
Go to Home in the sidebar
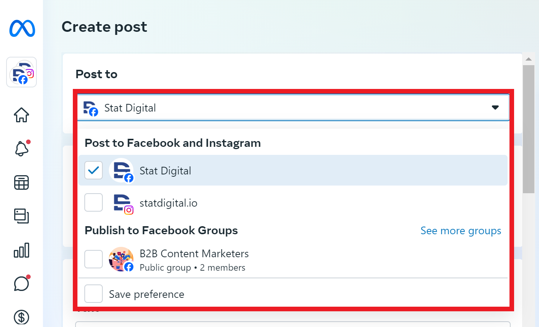[x=21, y=115]
